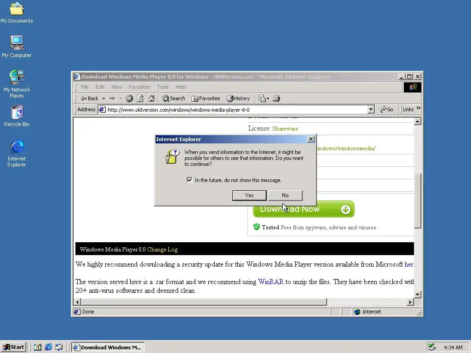Uncheck 'In the future, do not show this message'

tap(190, 180)
